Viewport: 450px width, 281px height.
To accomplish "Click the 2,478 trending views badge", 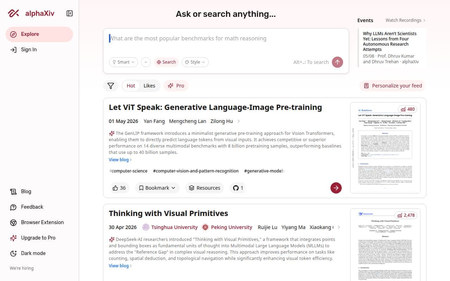I will coord(406,215).
